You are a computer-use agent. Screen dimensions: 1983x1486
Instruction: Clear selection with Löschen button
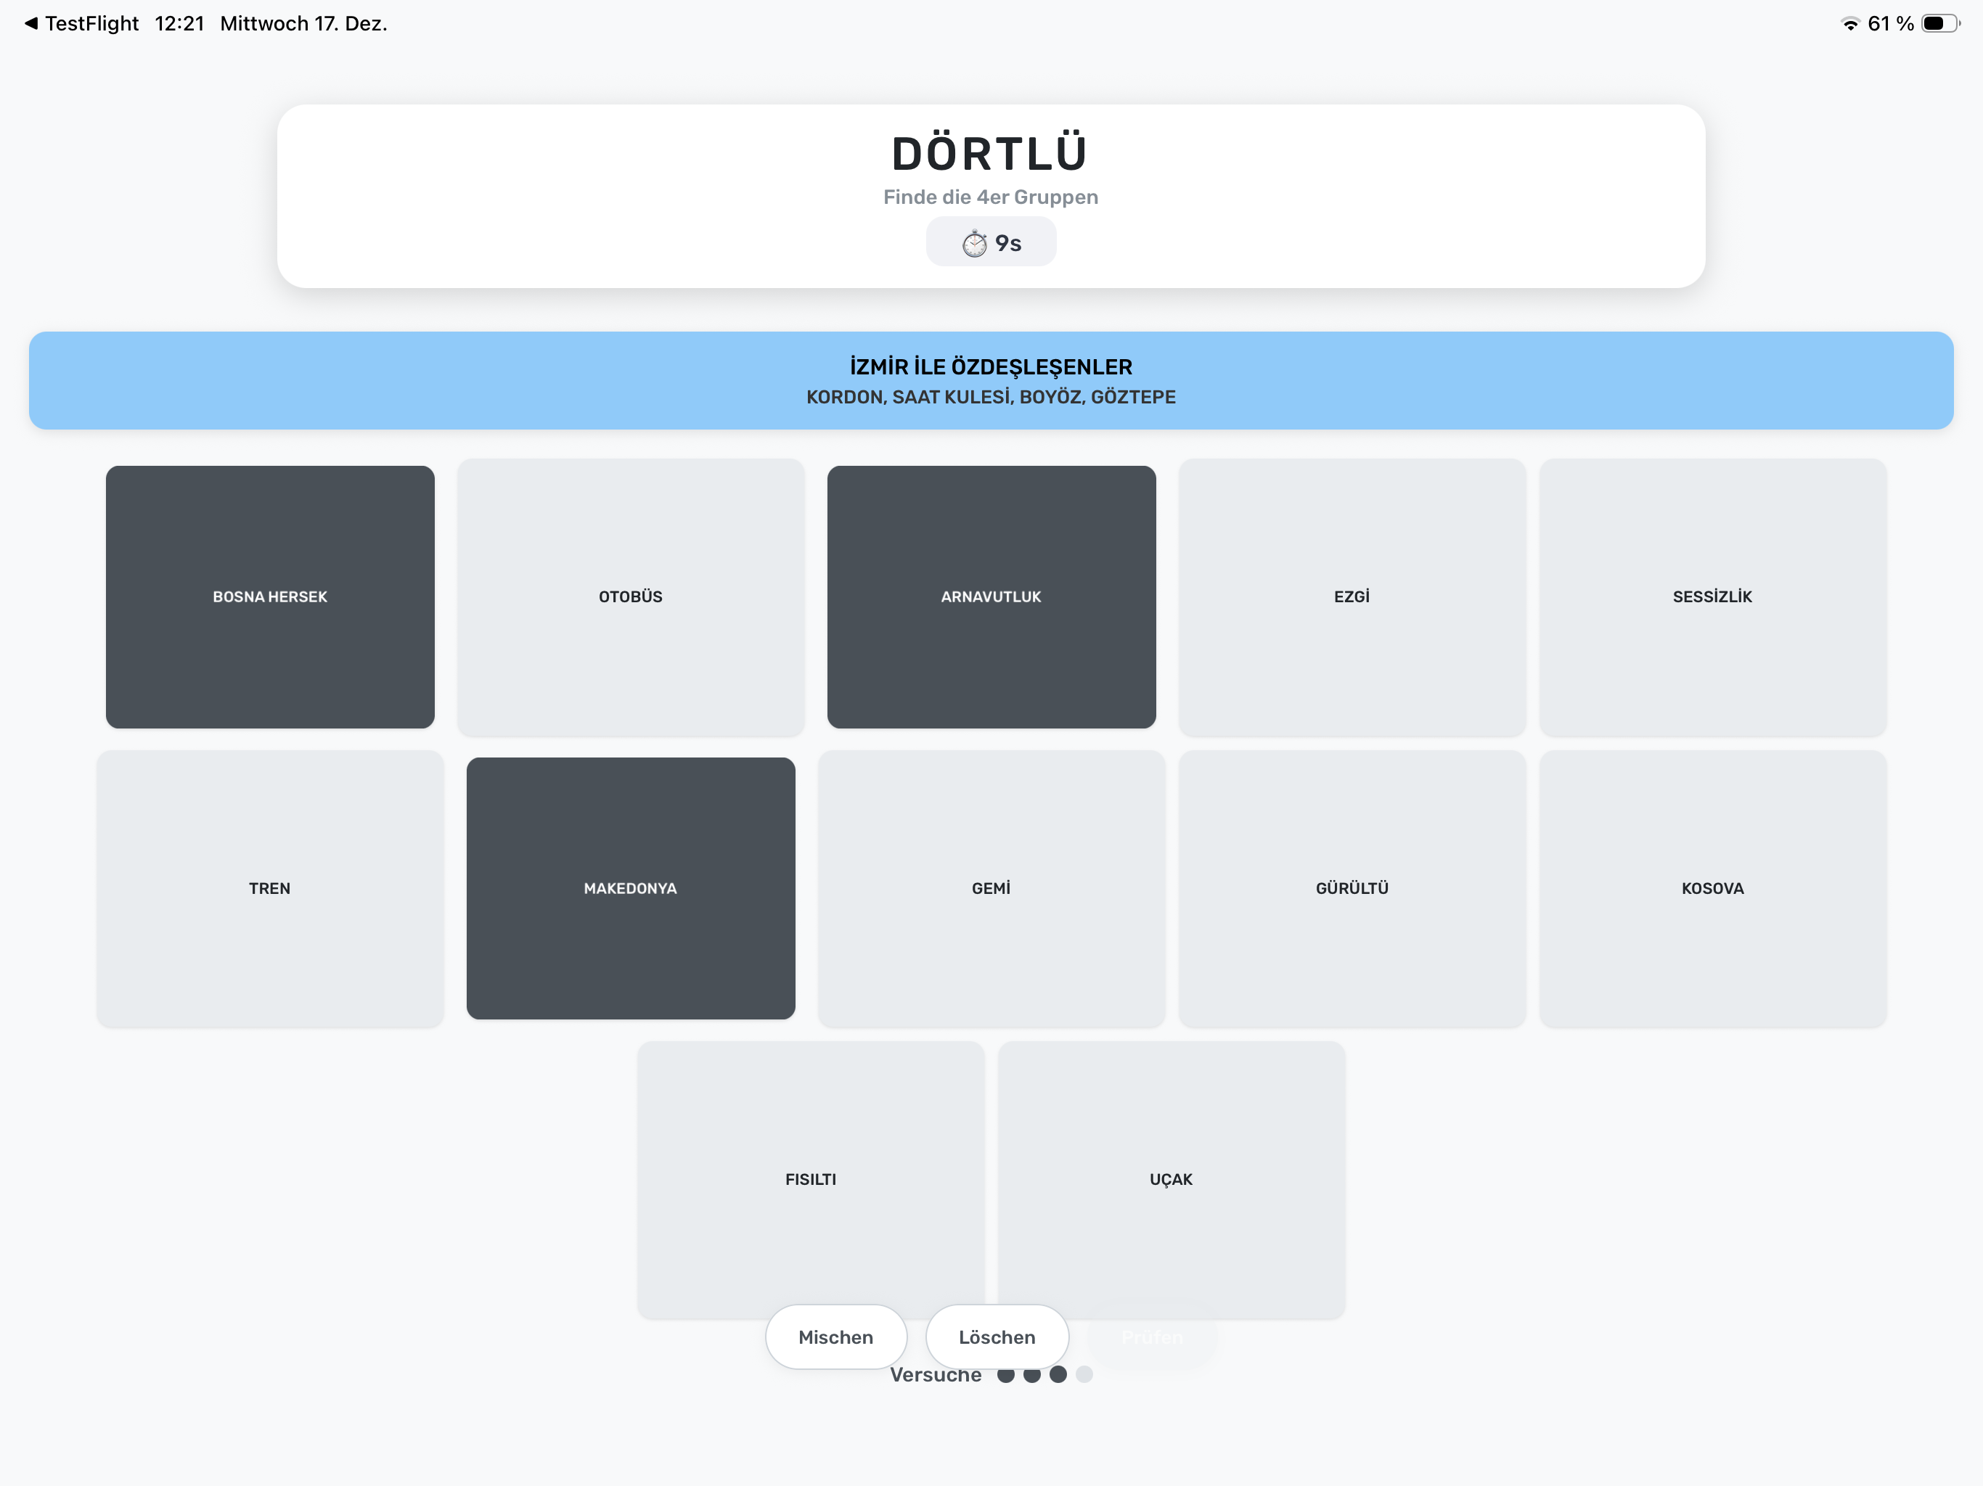point(997,1337)
